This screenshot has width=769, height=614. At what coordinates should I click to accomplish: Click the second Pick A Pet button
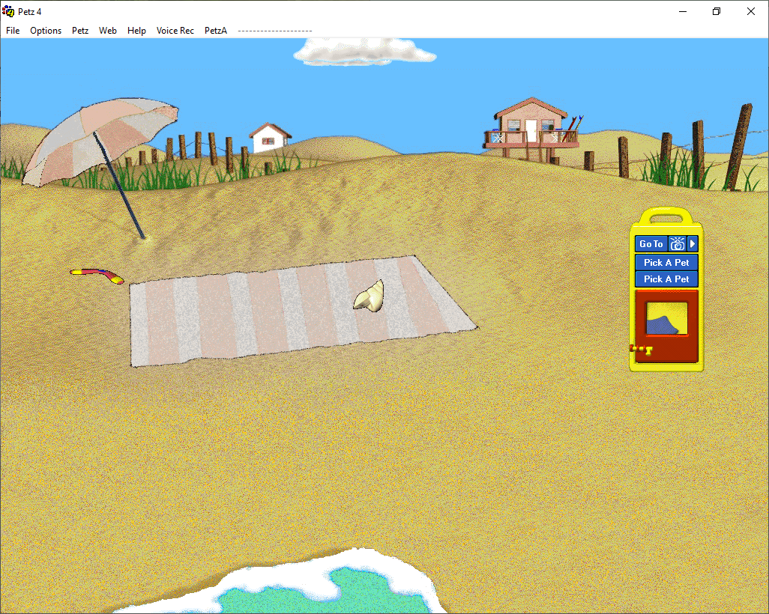click(666, 279)
